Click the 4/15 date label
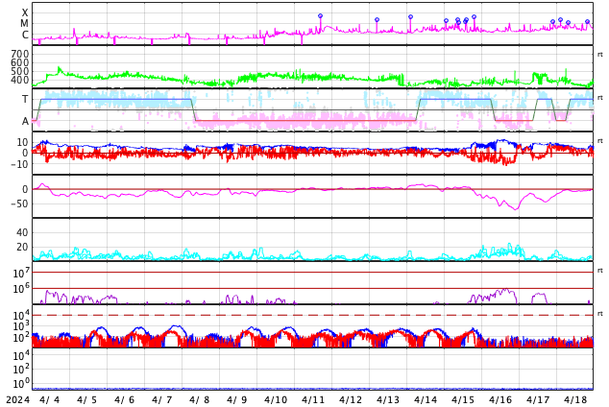 463,399
